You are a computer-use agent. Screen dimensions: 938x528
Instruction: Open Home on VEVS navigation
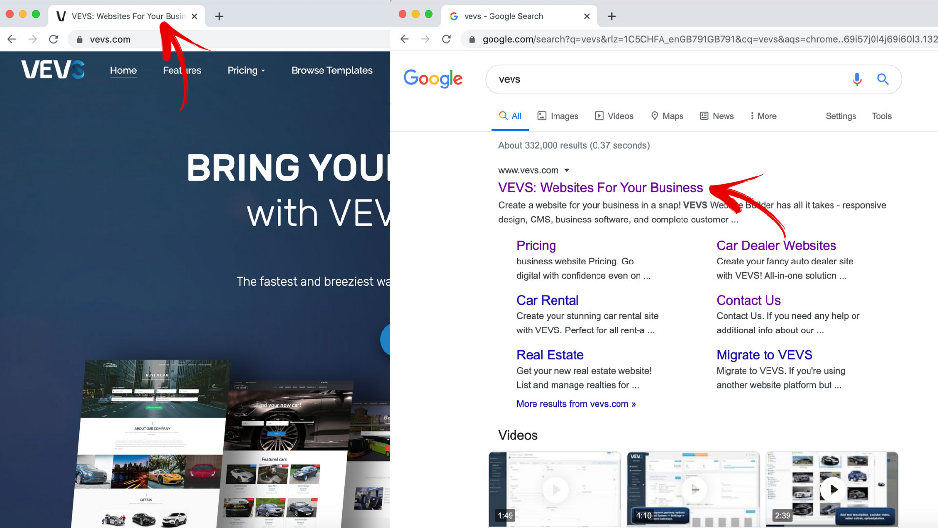(123, 70)
